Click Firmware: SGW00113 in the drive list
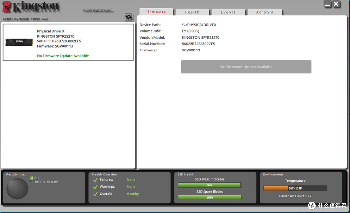Screen dimensions: 350x213 pos(55,46)
